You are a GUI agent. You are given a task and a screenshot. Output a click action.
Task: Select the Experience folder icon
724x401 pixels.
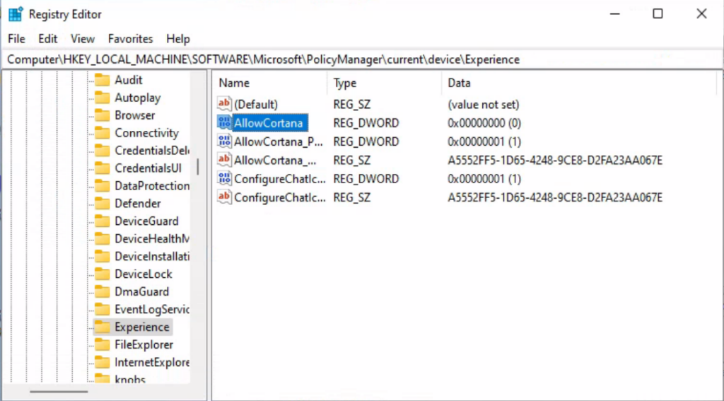[x=102, y=327]
